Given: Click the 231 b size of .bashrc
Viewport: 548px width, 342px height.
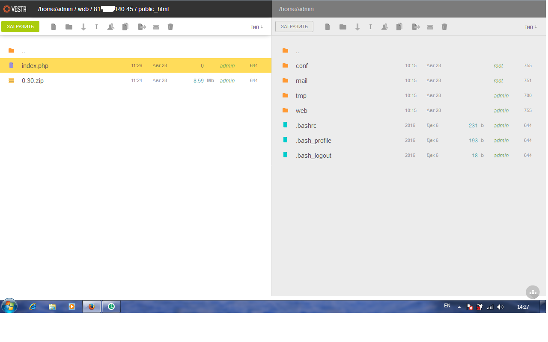Looking at the screenshot, I should (x=476, y=125).
